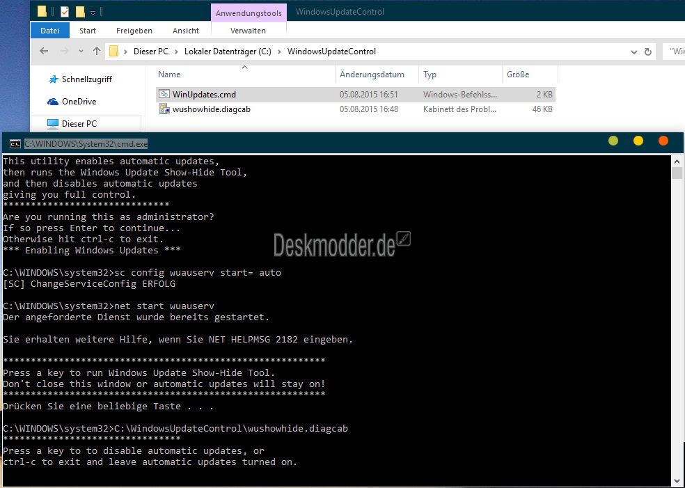Switch to the Start ribbon tab

pos(88,31)
